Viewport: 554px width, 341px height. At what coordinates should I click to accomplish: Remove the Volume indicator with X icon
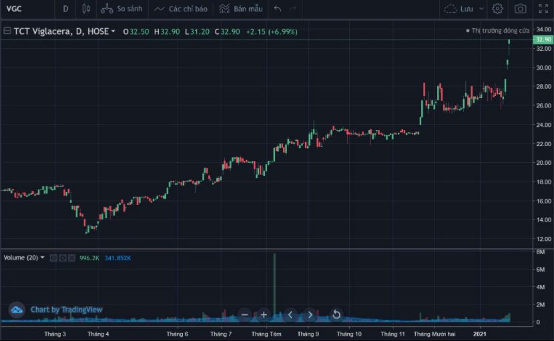[x=71, y=258]
